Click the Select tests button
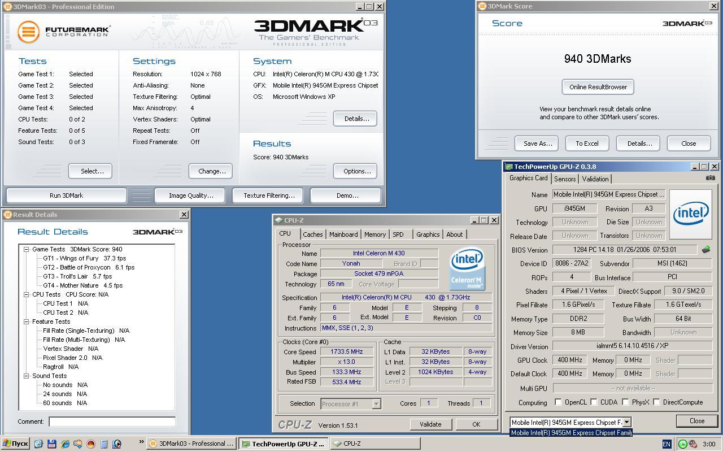This screenshot has height=452, width=723. 90,171
